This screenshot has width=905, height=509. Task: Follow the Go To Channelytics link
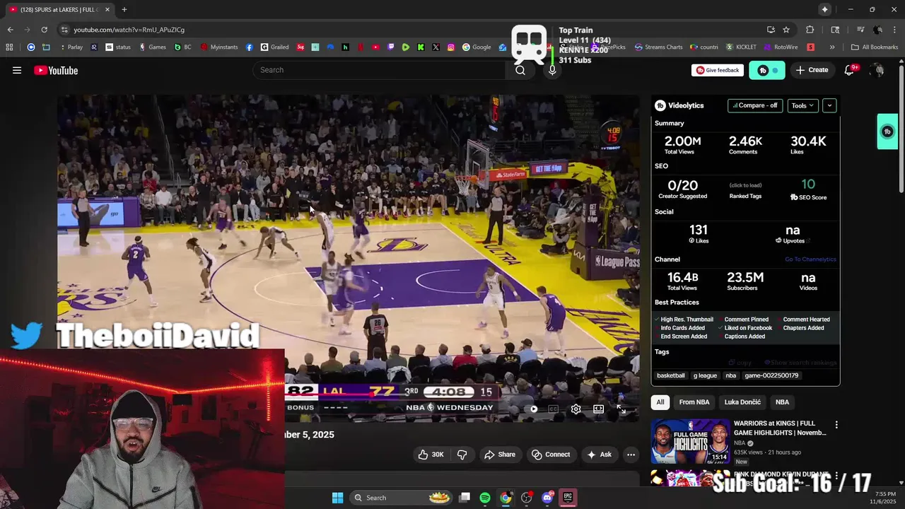810,259
